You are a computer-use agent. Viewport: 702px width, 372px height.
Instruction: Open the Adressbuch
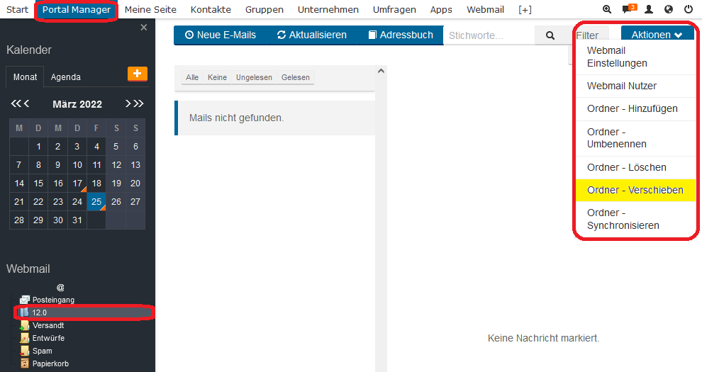(401, 35)
